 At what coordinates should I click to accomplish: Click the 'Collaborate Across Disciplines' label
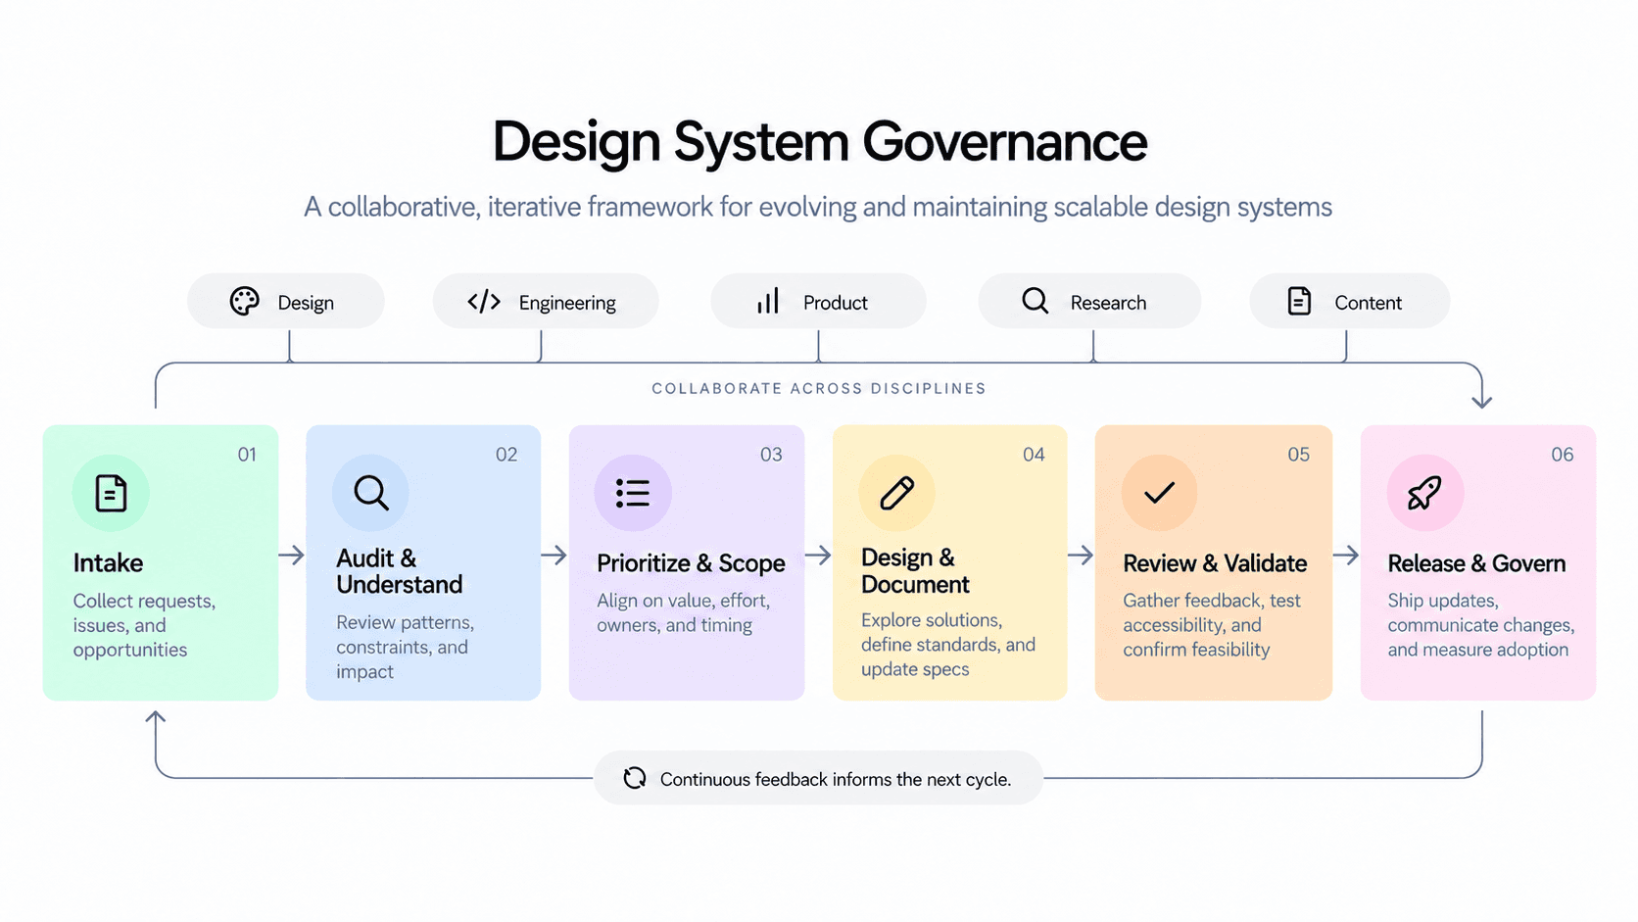[819, 388]
